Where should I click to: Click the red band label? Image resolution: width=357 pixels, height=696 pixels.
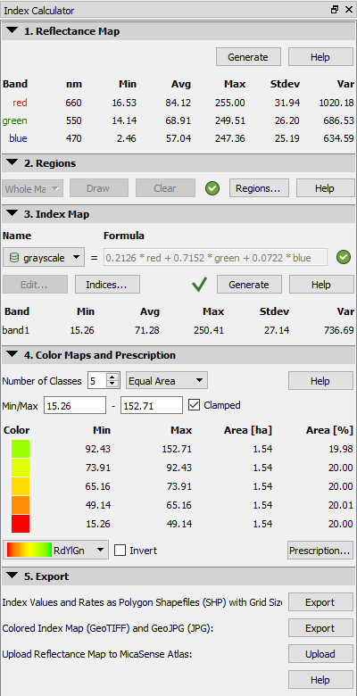click(x=20, y=103)
